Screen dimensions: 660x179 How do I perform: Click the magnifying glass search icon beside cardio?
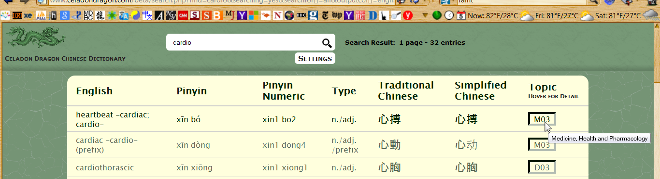[327, 43]
